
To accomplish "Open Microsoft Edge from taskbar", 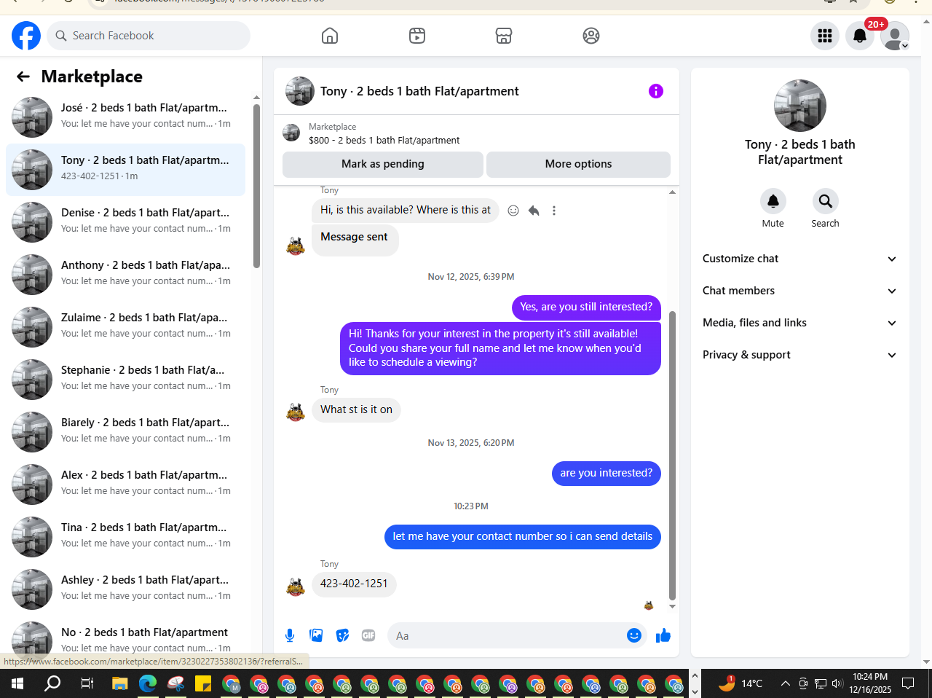I will click(x=148, y=683).
